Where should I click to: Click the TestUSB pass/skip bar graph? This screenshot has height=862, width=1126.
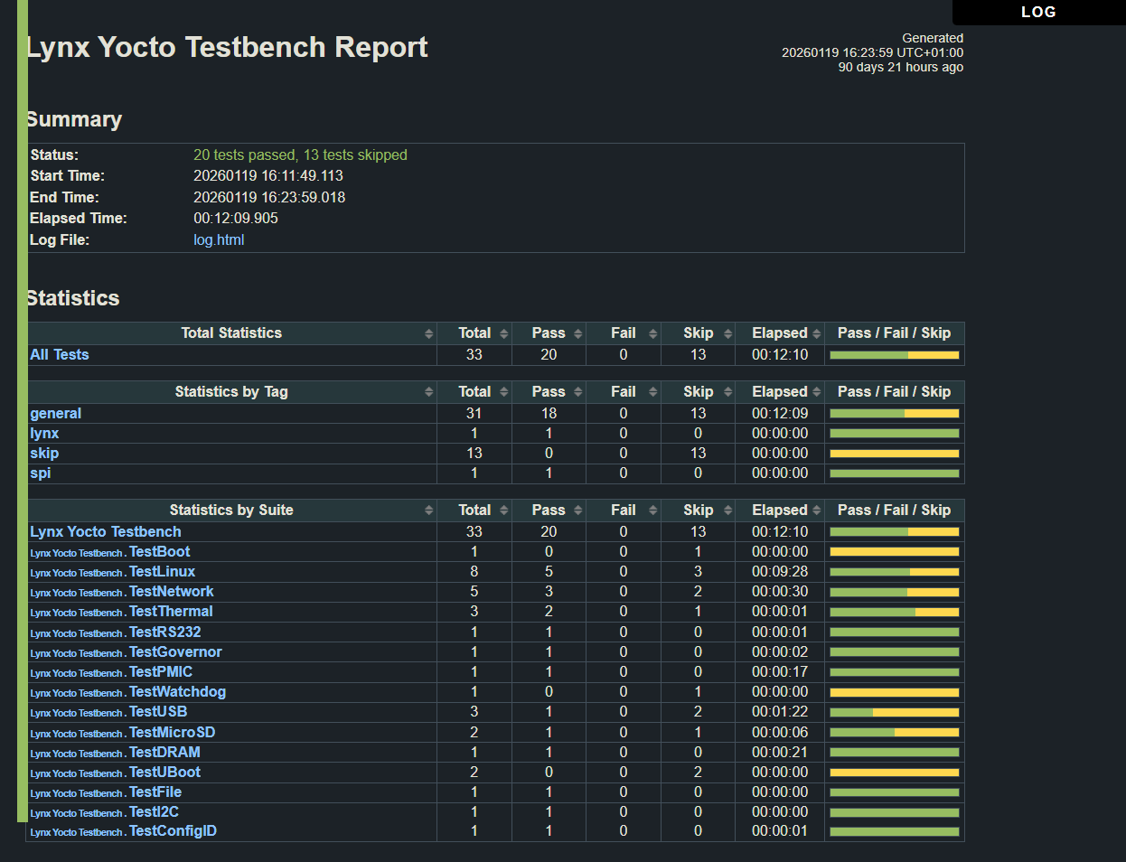pos(894,712)
